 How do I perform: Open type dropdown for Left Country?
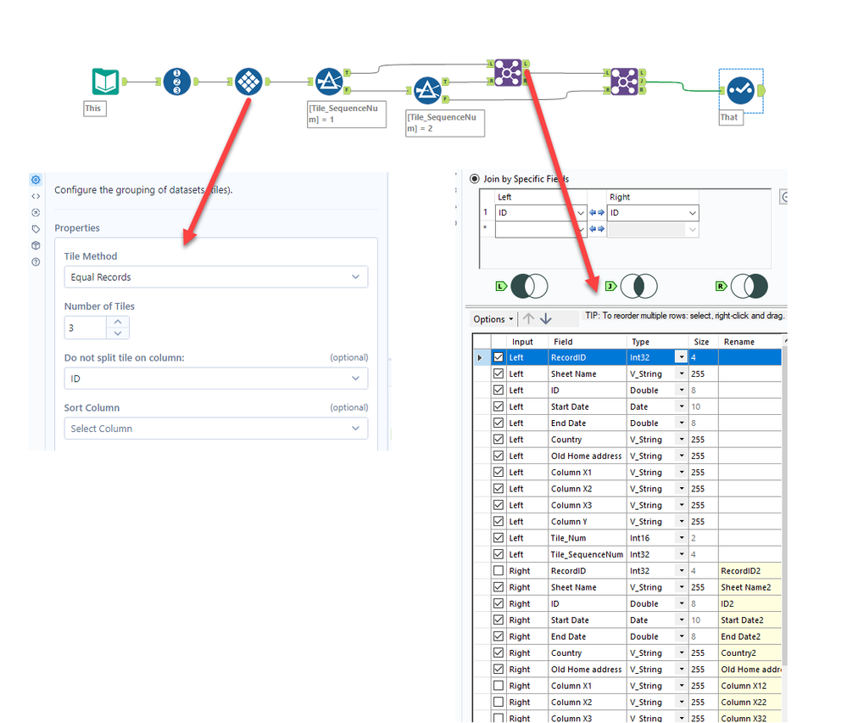point(681,440)
